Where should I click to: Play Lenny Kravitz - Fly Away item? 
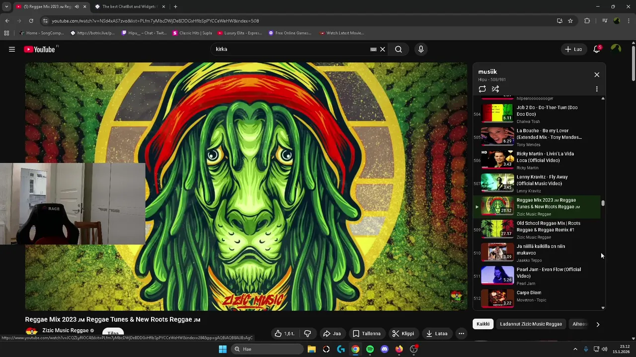pyautogui.click(x=537, y=183)
